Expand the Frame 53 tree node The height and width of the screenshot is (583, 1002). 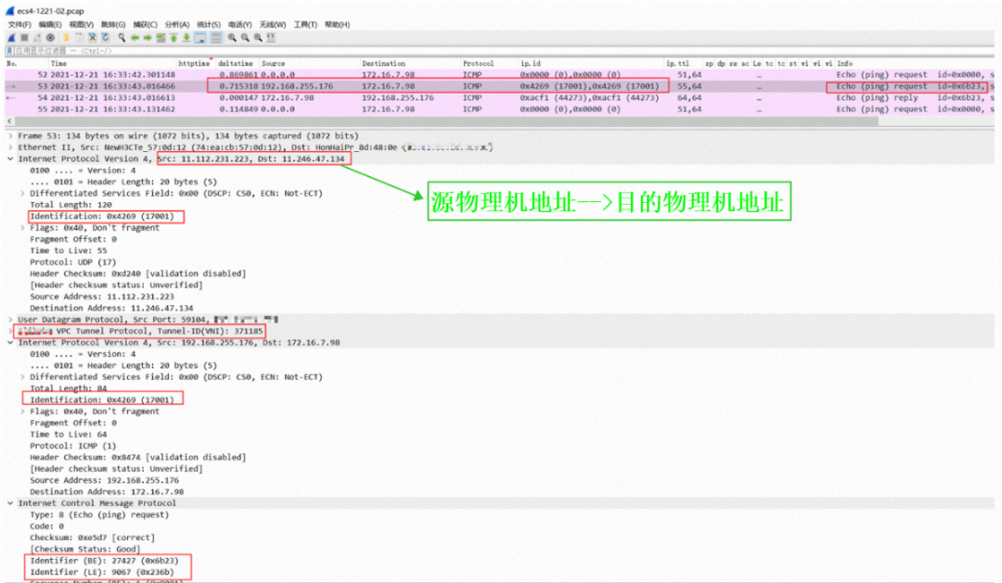10,136
